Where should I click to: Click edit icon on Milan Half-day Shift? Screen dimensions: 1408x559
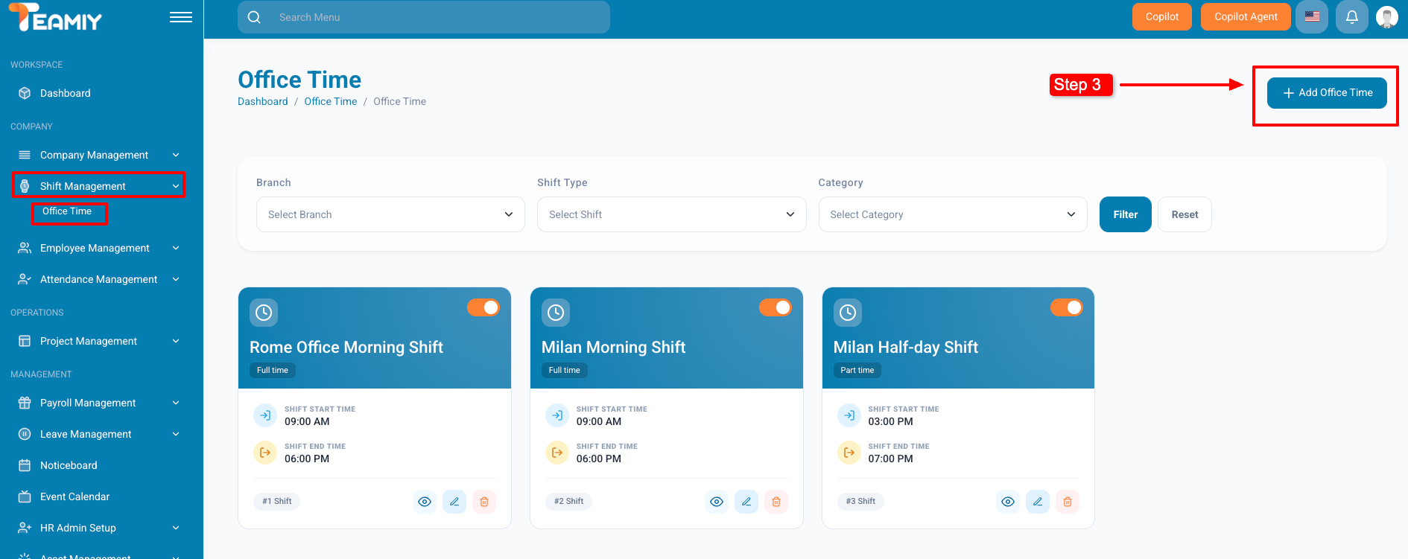[1038, 502]
